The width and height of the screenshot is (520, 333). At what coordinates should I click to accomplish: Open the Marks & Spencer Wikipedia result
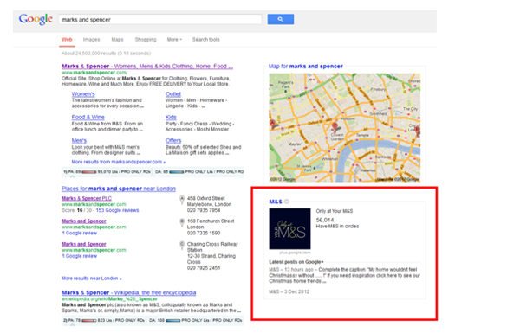click(128, 292)
